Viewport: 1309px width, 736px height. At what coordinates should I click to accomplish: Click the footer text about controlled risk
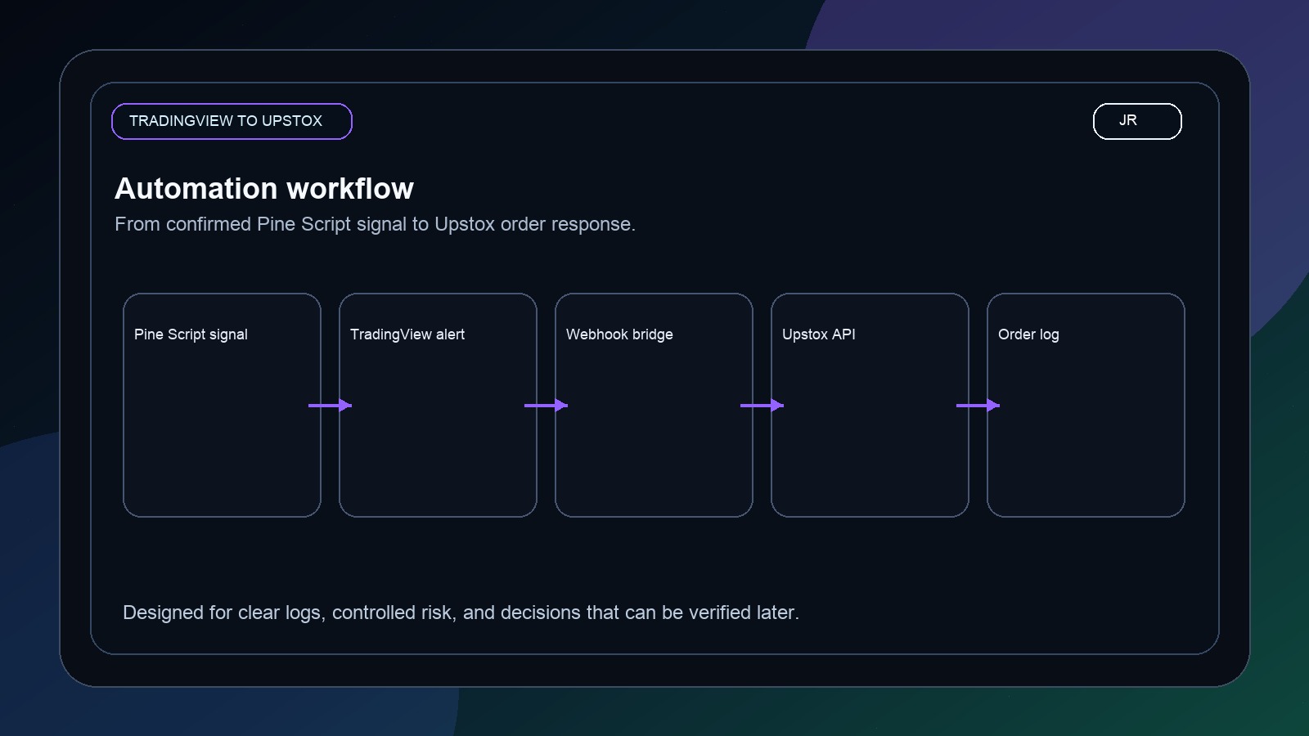point(461,612)
